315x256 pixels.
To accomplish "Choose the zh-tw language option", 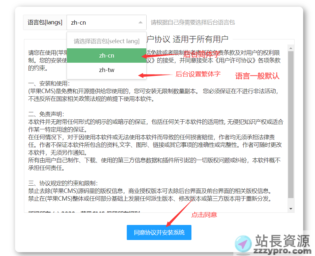I will [107, 70].
